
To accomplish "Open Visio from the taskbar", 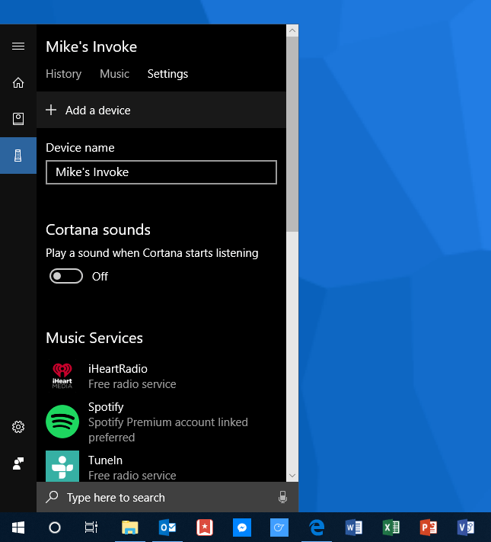I will [466, 528].
